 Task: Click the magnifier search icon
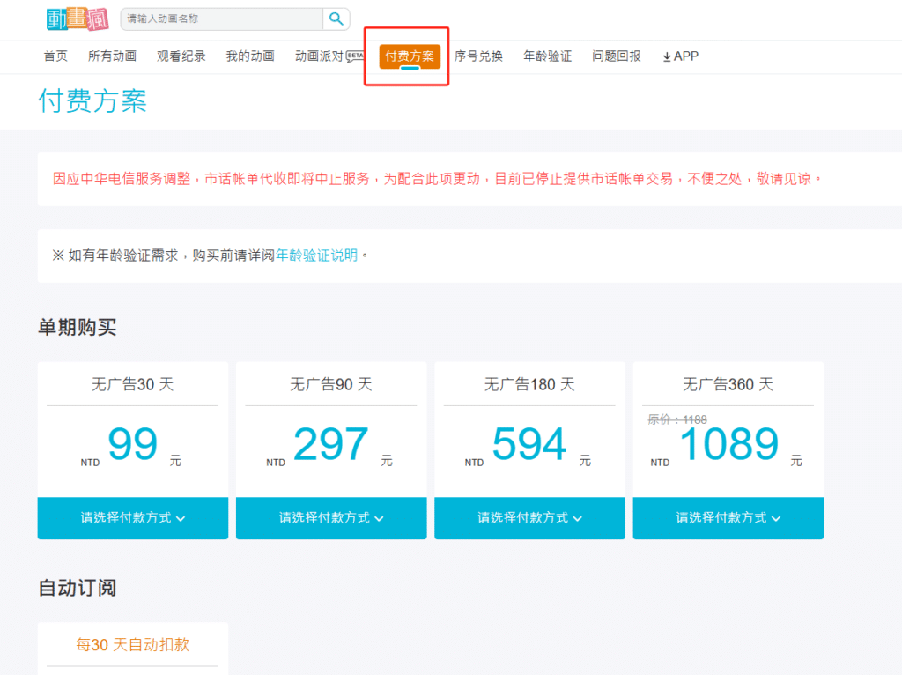click(336, 19)
